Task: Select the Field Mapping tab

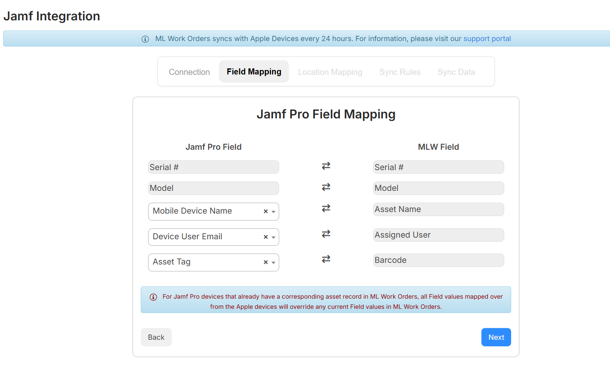Action: coord(254,72)
